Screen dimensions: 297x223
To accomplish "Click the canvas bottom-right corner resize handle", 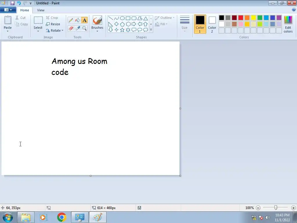I will (x=180, y=176).
